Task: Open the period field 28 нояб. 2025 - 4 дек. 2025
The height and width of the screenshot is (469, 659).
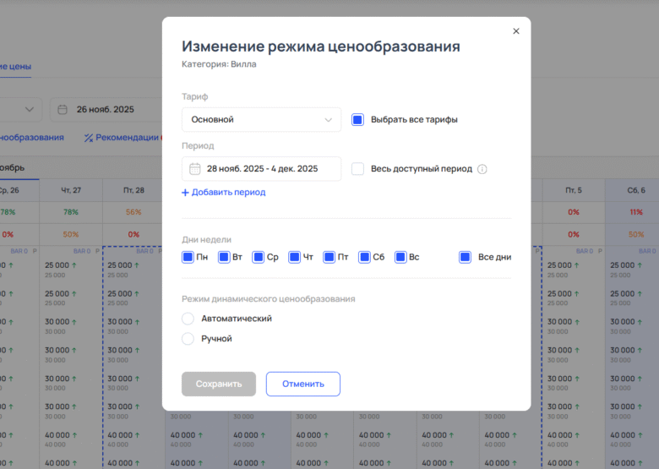Action: tap(261, 169)
